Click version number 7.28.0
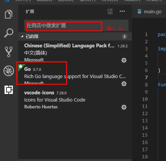 [61, 93]
